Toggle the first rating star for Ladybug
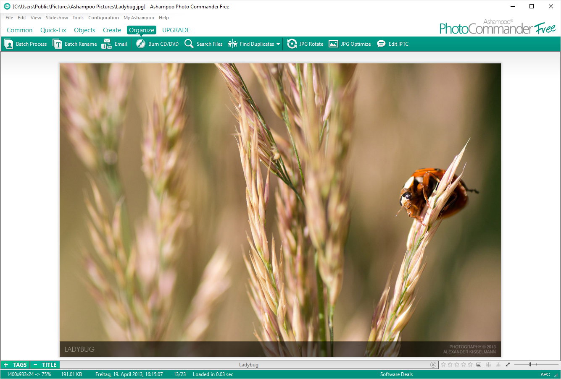561x379 pixels. (444, 364)
